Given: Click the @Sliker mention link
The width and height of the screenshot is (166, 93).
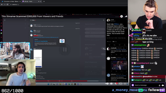Looking at the screenshot, I should [x=116, y=24].
